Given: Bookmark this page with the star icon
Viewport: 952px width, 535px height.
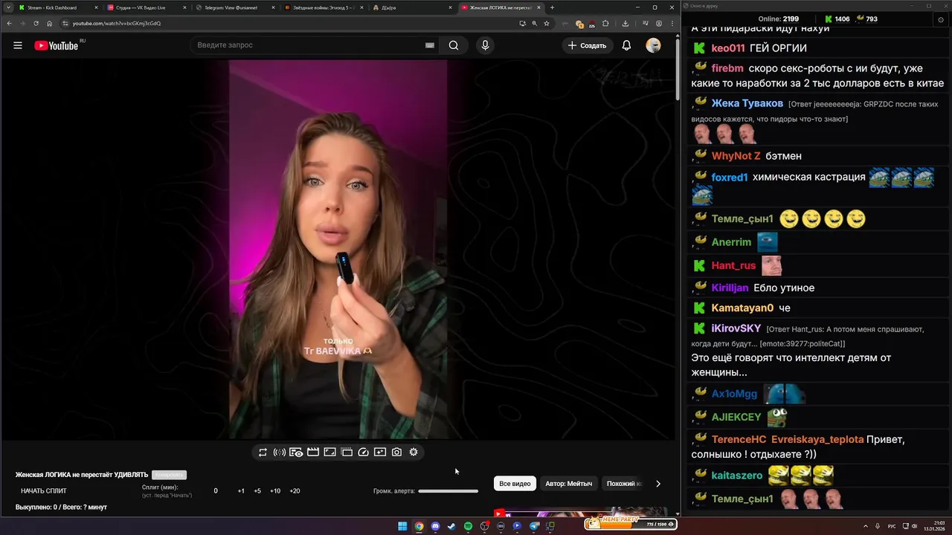Looking at the screenshot, I should pos(547,23).
